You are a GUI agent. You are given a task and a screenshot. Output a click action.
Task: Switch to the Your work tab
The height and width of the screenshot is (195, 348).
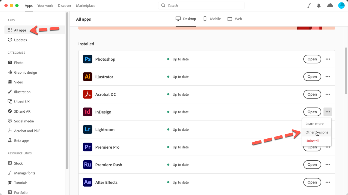tap(45, 5)
